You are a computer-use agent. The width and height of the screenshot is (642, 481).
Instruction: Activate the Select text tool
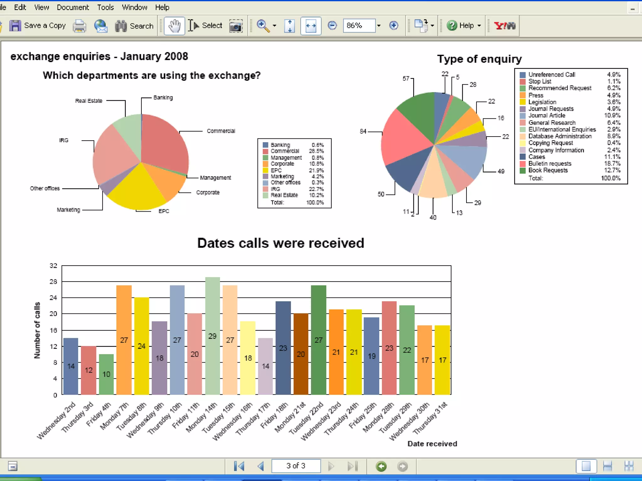pos(206,26)
